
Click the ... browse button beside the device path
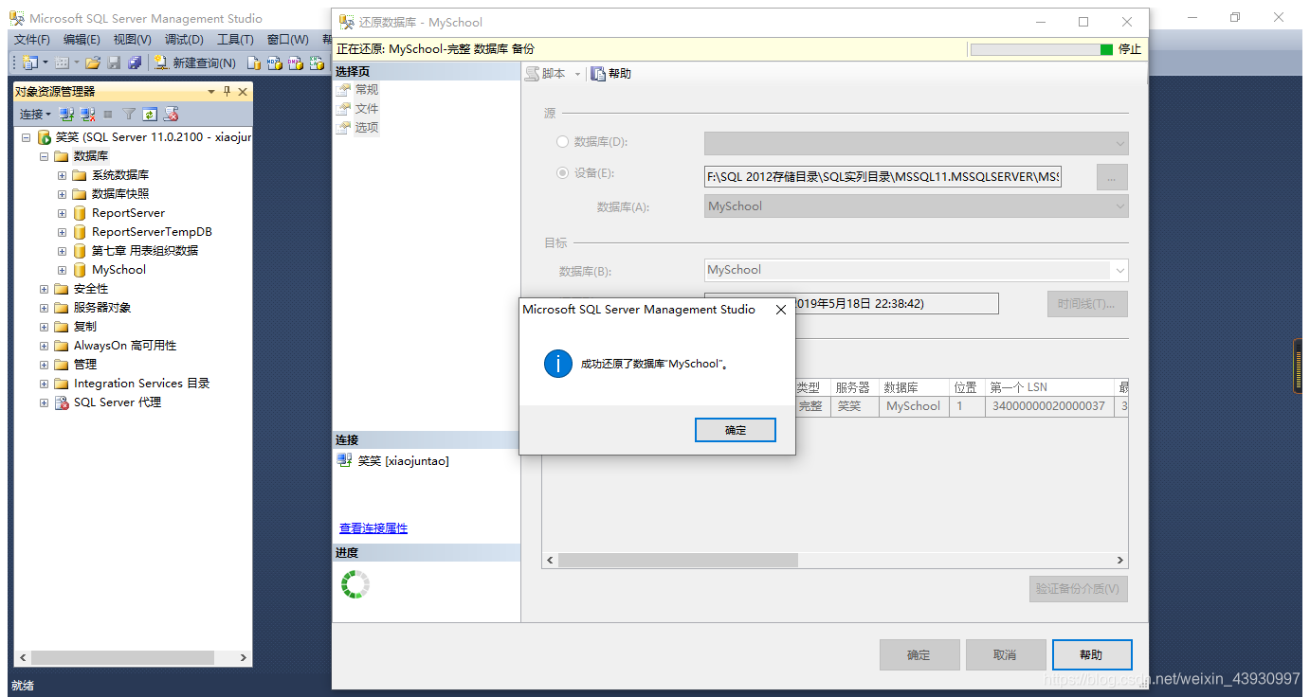click(1112, 177)
